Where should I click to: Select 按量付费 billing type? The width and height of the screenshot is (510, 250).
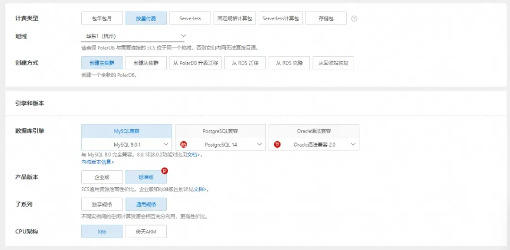[146, 18]
